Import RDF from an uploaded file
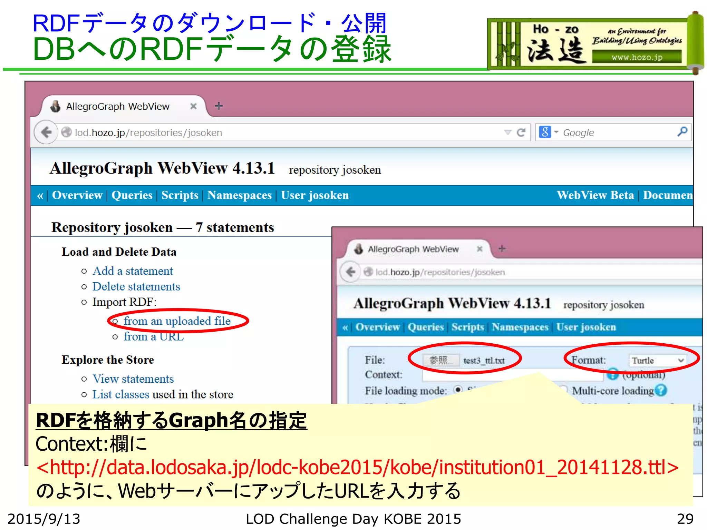The height and width of the screenshot is (530, 707). pos(177,321)
